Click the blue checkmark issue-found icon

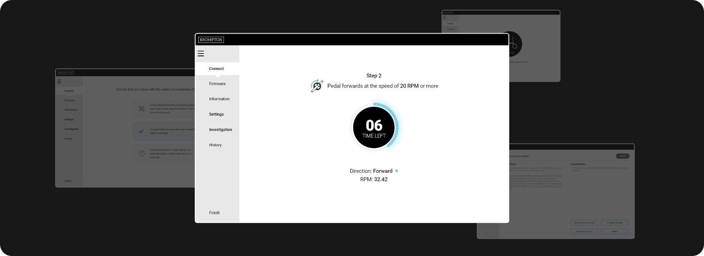click(x=142, y=131)
